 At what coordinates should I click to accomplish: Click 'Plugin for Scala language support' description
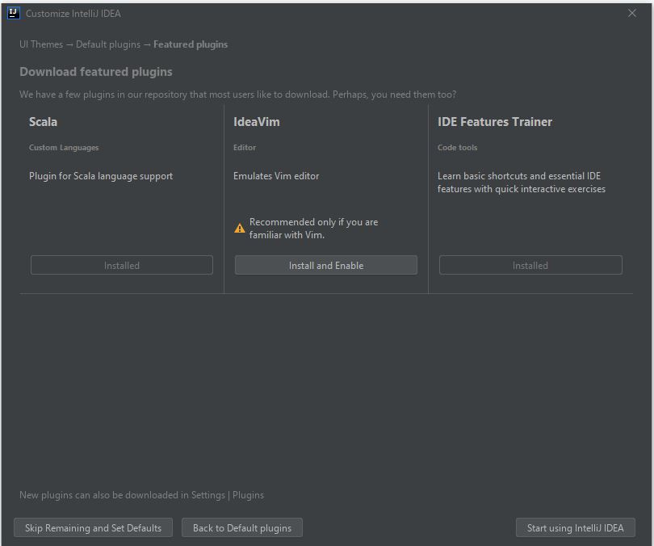pos(100,176)
